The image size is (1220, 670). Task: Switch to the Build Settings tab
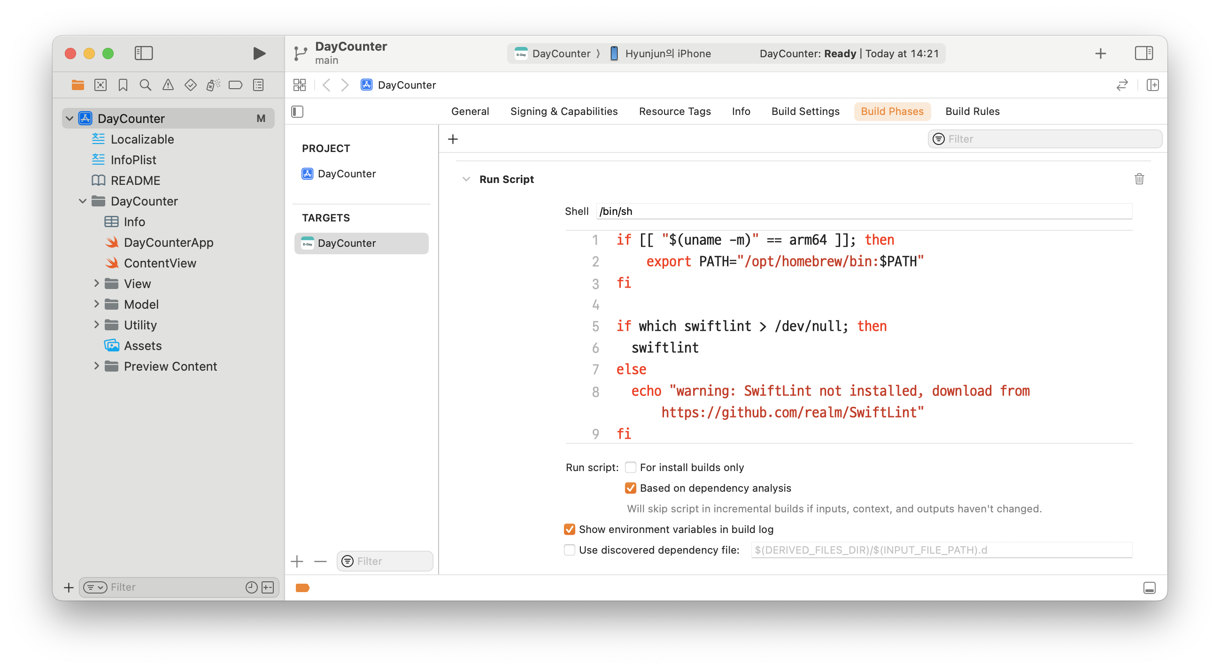(805, 112)
